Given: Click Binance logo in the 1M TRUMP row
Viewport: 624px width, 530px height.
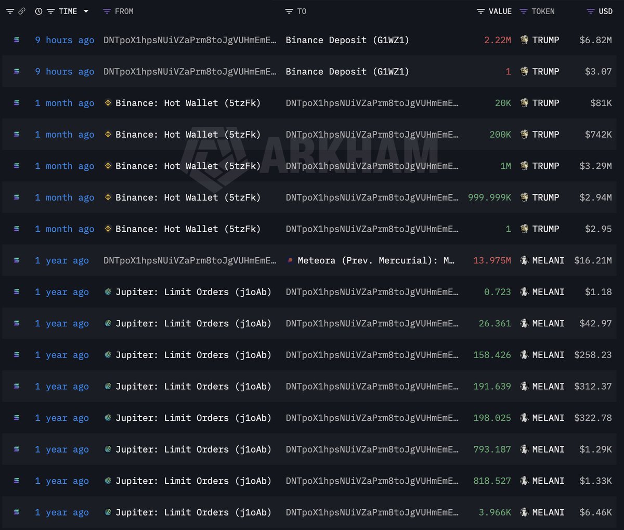Looking at the screenshot, I should [108, 166].
